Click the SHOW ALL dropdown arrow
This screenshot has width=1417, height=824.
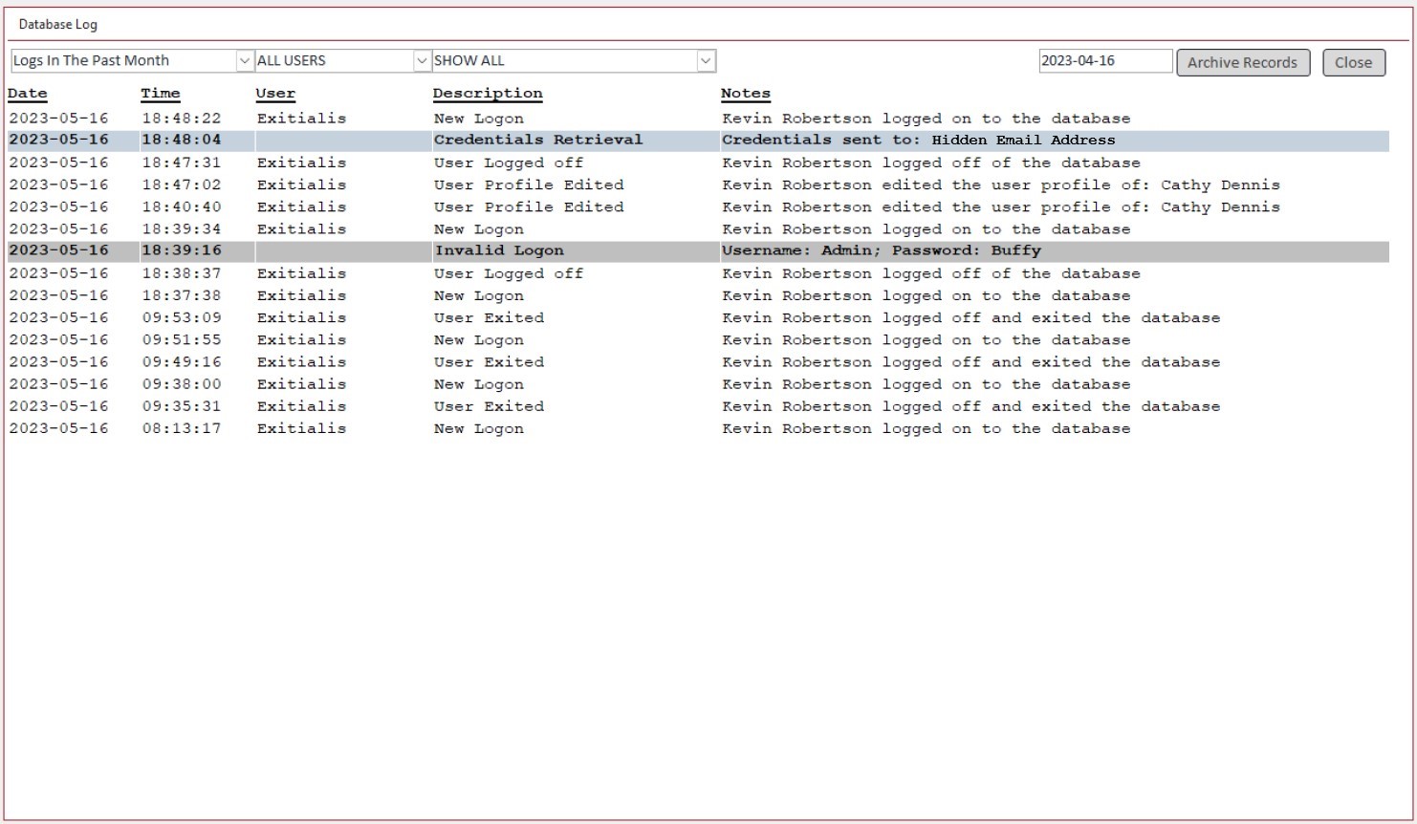706,59
